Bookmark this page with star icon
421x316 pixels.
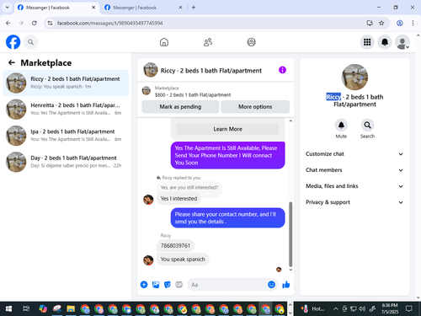coord(381,23)
